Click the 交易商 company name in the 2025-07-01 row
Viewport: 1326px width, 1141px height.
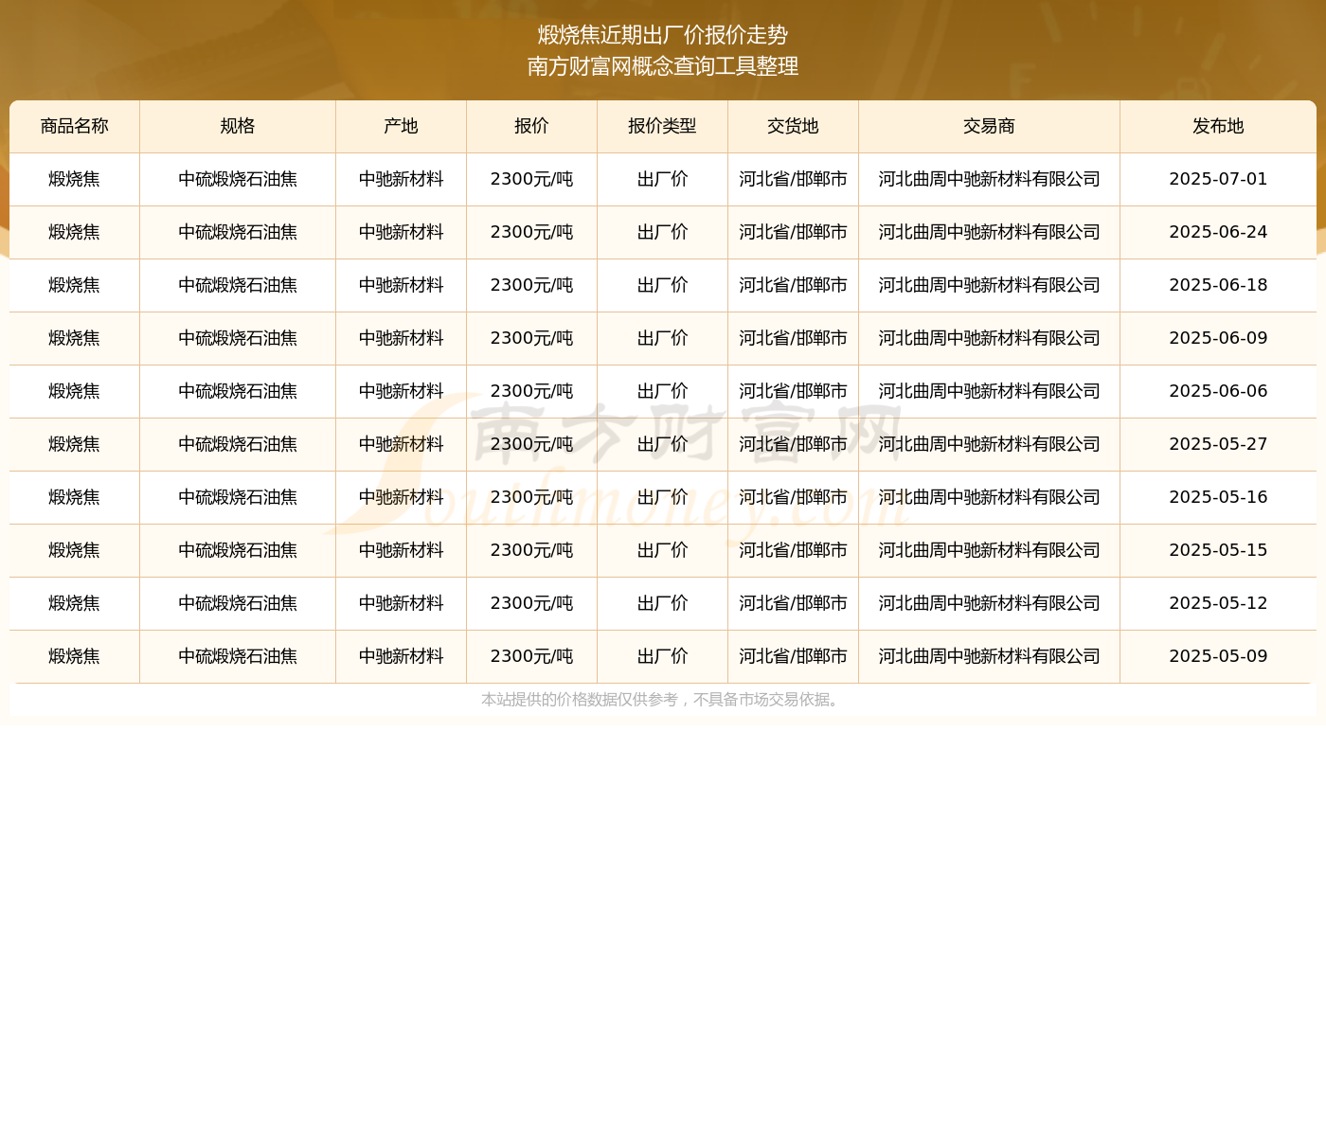pos(990,179)
